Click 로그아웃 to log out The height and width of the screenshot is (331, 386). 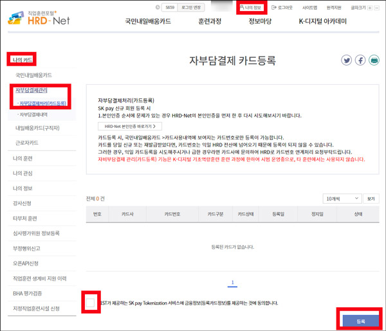[282, 8]
